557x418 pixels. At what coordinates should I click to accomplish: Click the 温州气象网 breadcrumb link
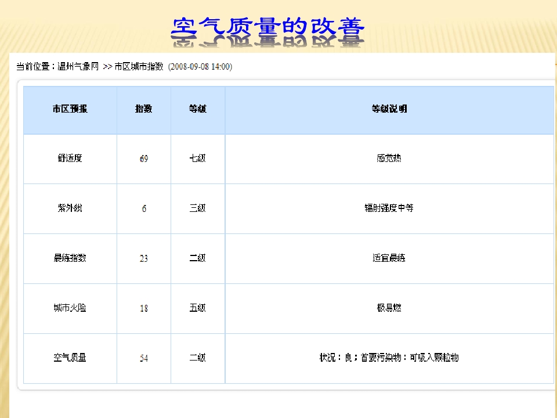pyautogui.click(x=78, y=67)
